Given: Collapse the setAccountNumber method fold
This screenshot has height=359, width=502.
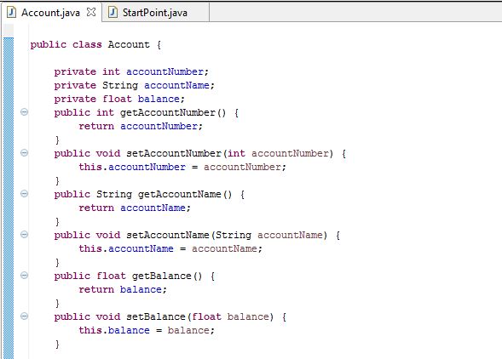Looking at the screenshot, I should click(x=24, y=153).
